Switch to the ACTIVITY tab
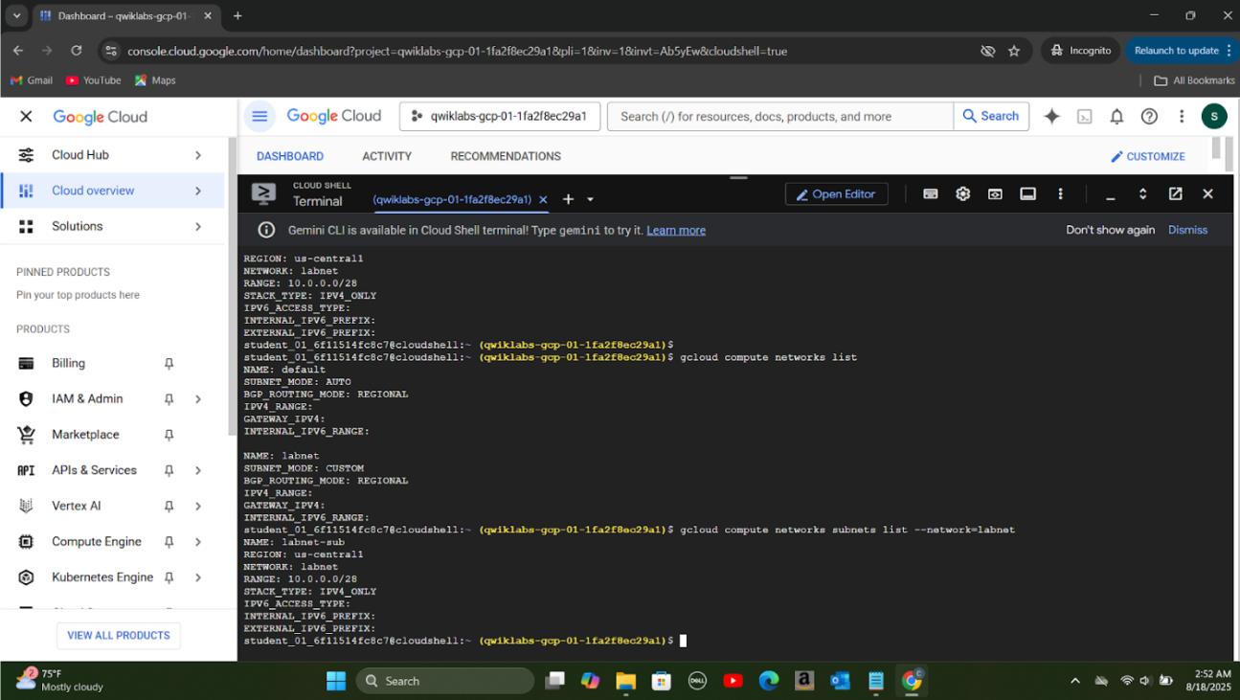 coord(387,156)
